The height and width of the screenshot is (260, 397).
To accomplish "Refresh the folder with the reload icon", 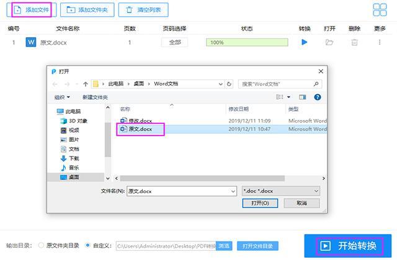I will 229,84.
